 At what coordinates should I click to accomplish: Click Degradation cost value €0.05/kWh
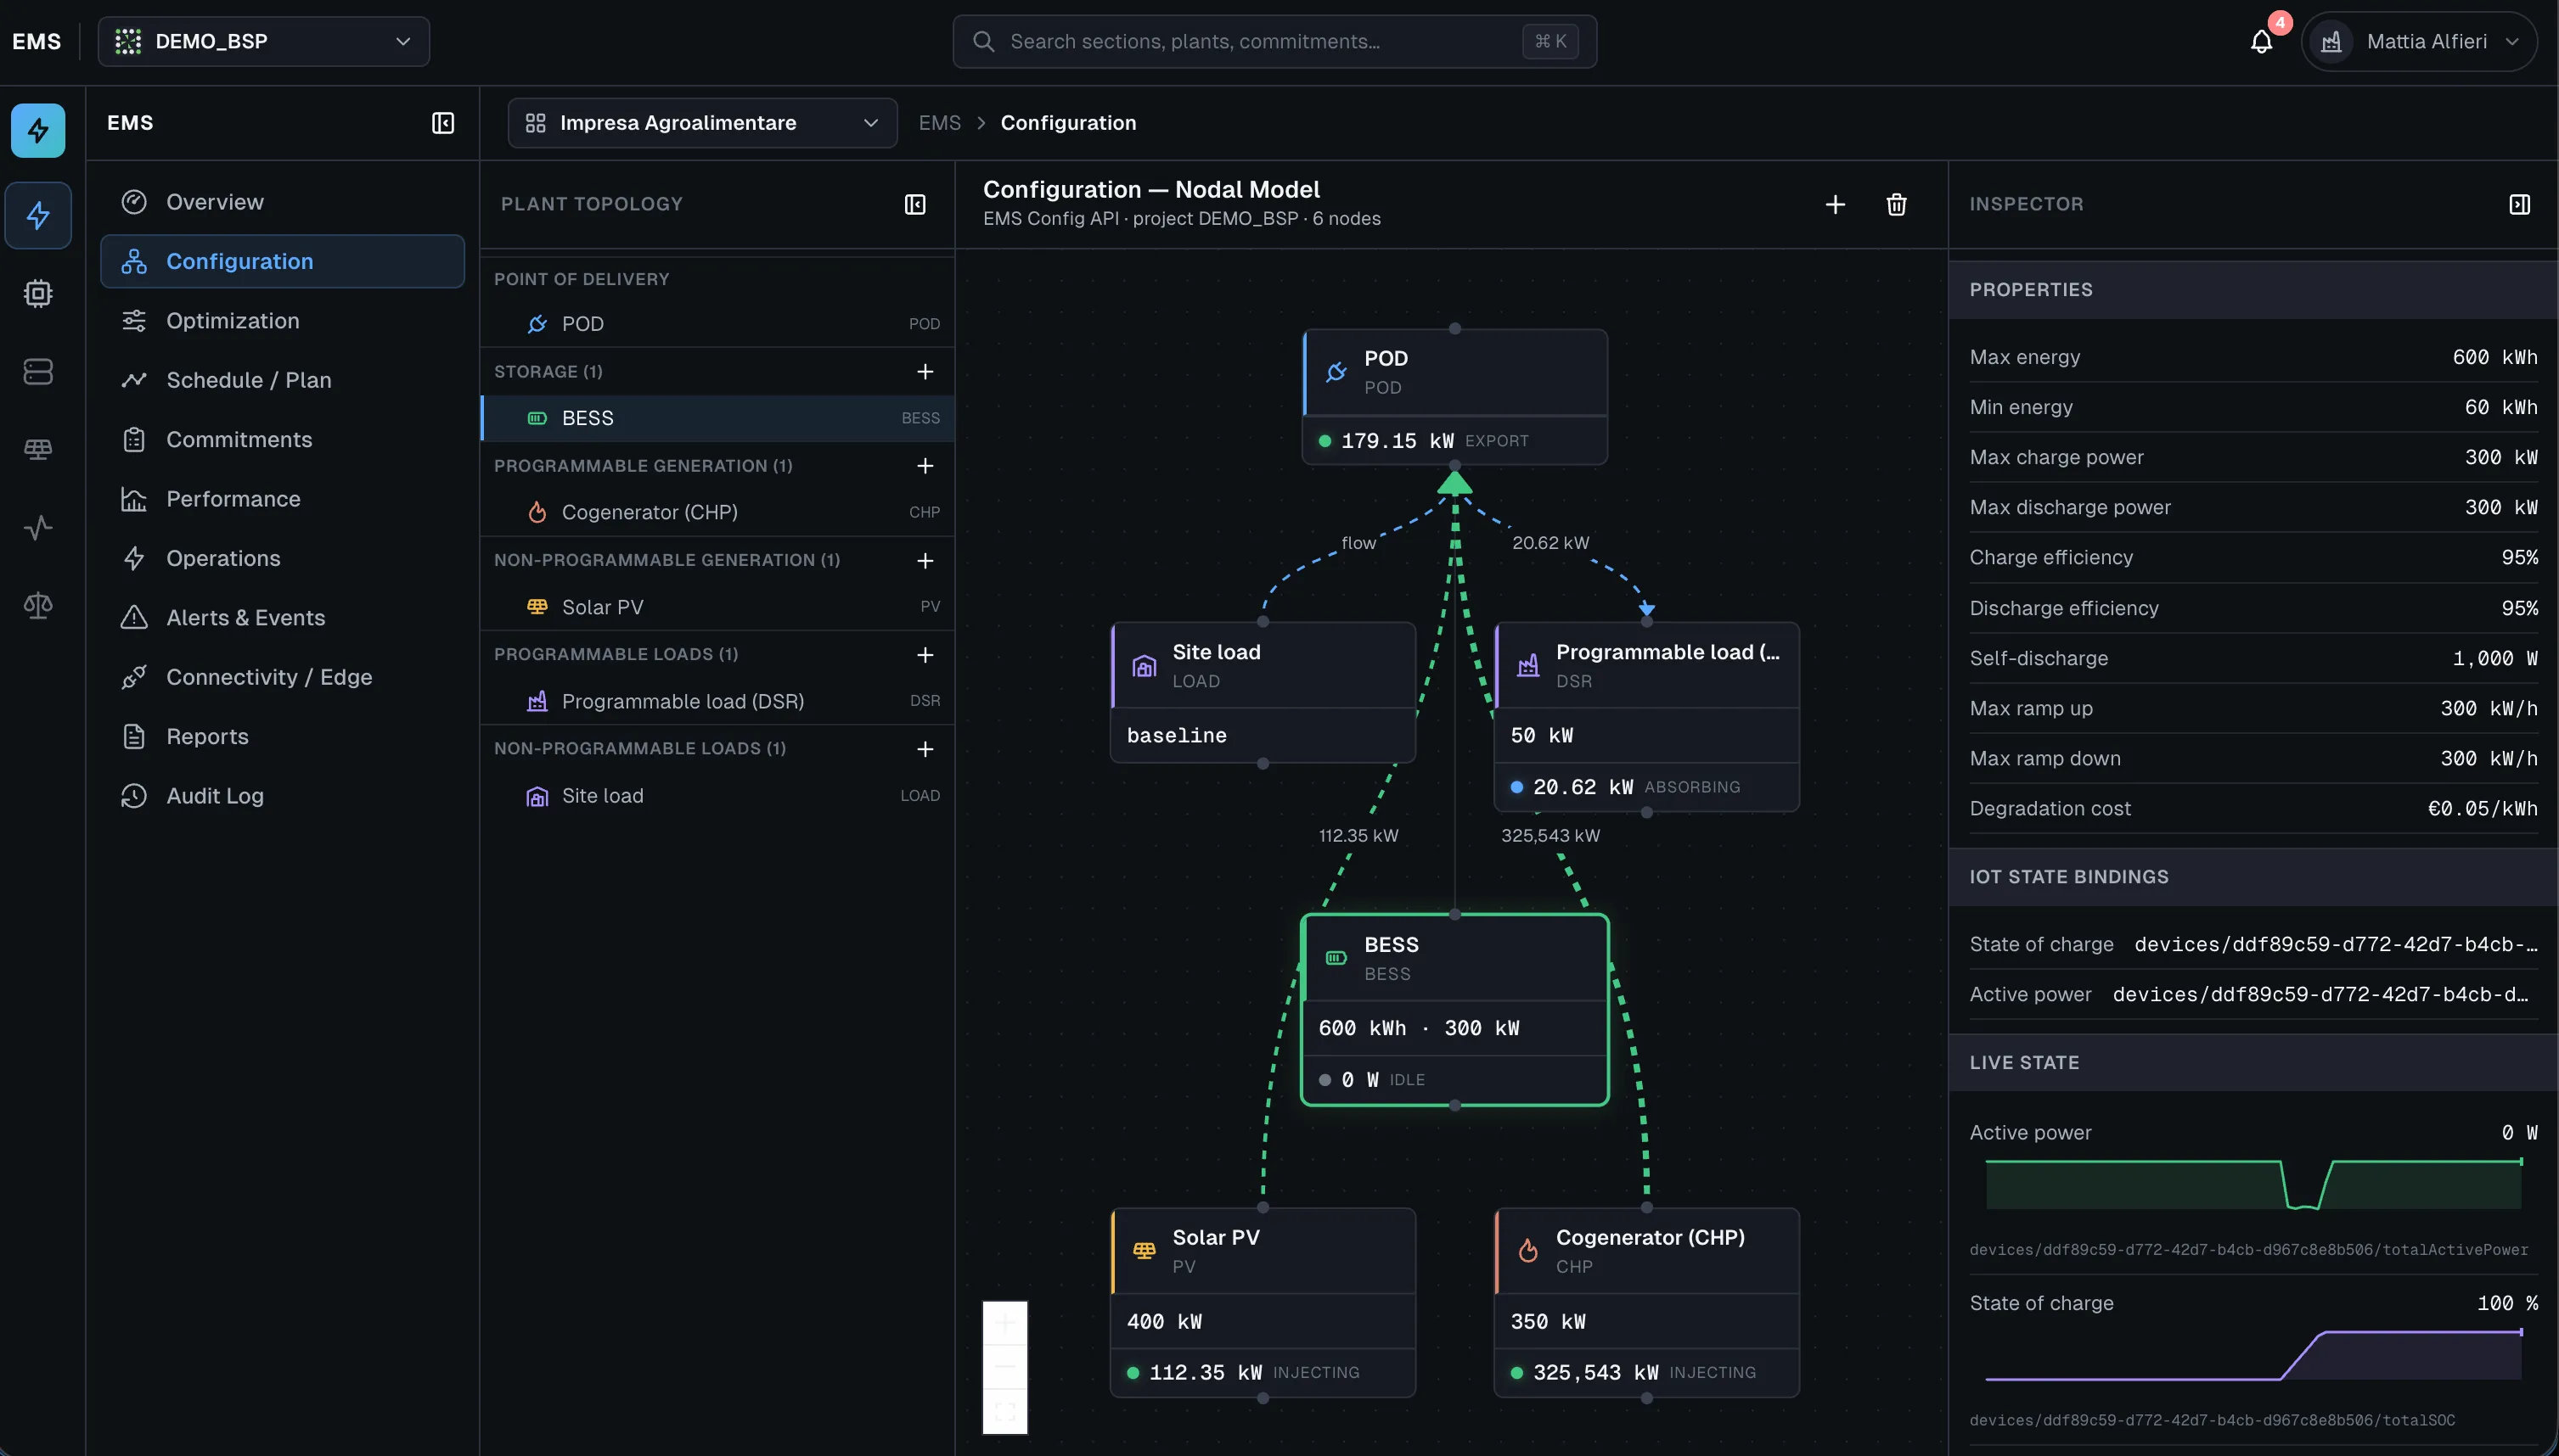point(2482,809)
